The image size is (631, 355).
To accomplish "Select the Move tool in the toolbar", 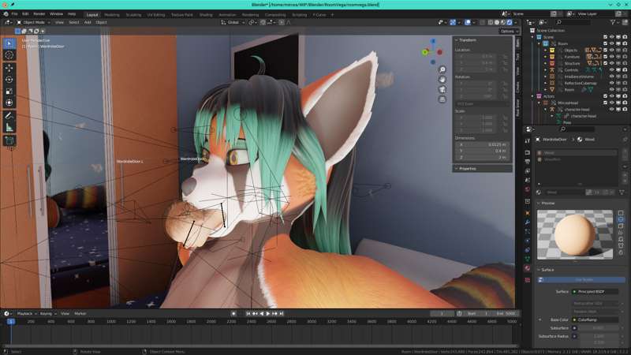I will point(9,68).
